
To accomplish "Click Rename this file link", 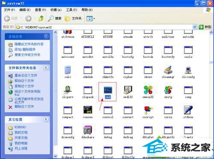I will click(x=26, y=75).
